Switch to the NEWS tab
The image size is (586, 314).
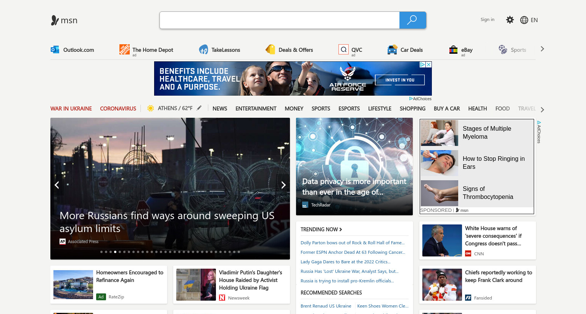(x=220, y=109)
